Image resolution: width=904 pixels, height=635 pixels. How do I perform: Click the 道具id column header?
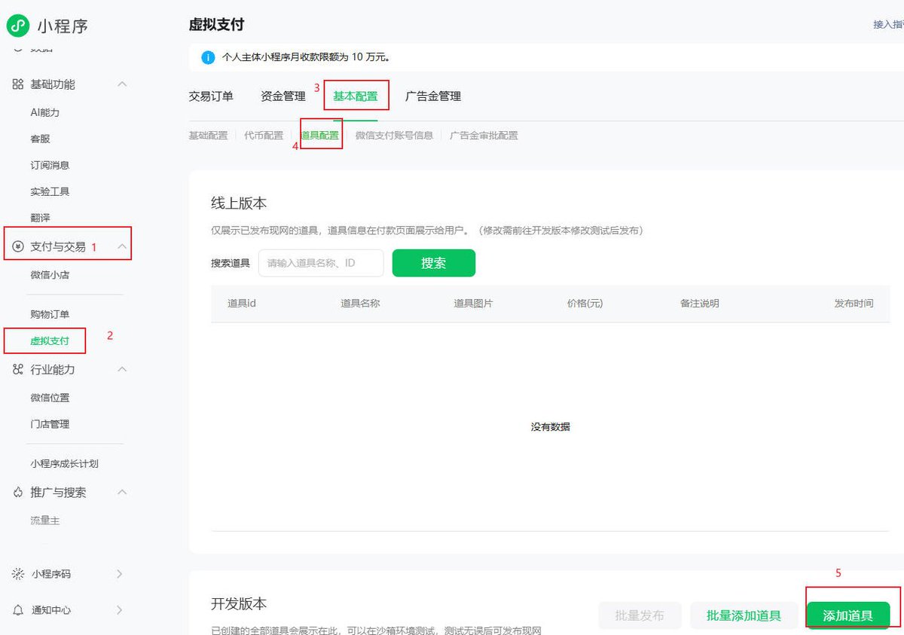coord(242,304)
